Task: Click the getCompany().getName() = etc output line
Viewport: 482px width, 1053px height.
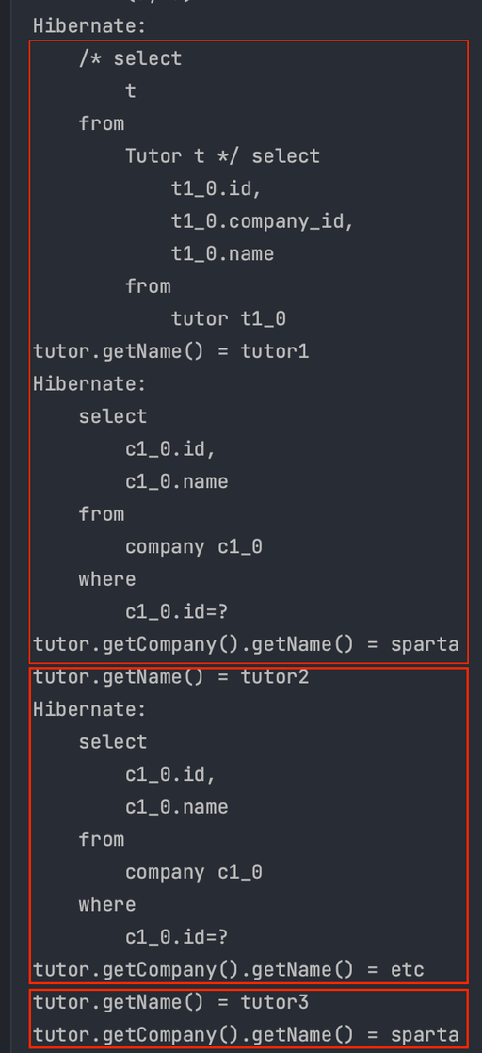Action: (x=229, y=970)
